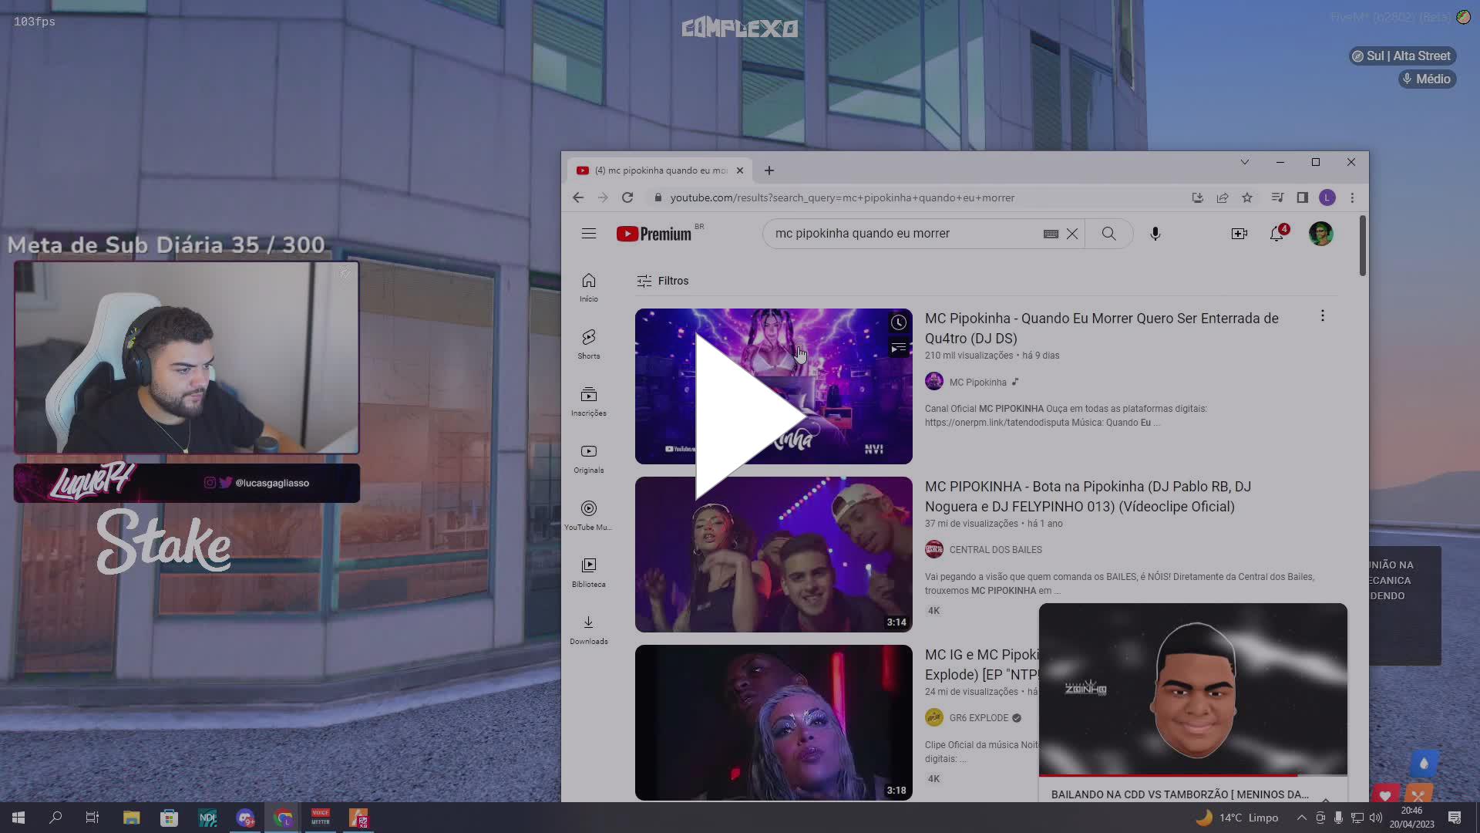Image resolution: width=1480 pixels, height=833 pixels.
Task: Click the Create video icon next to the bell
Action: pyautogui.click(x=1239, y=234)
